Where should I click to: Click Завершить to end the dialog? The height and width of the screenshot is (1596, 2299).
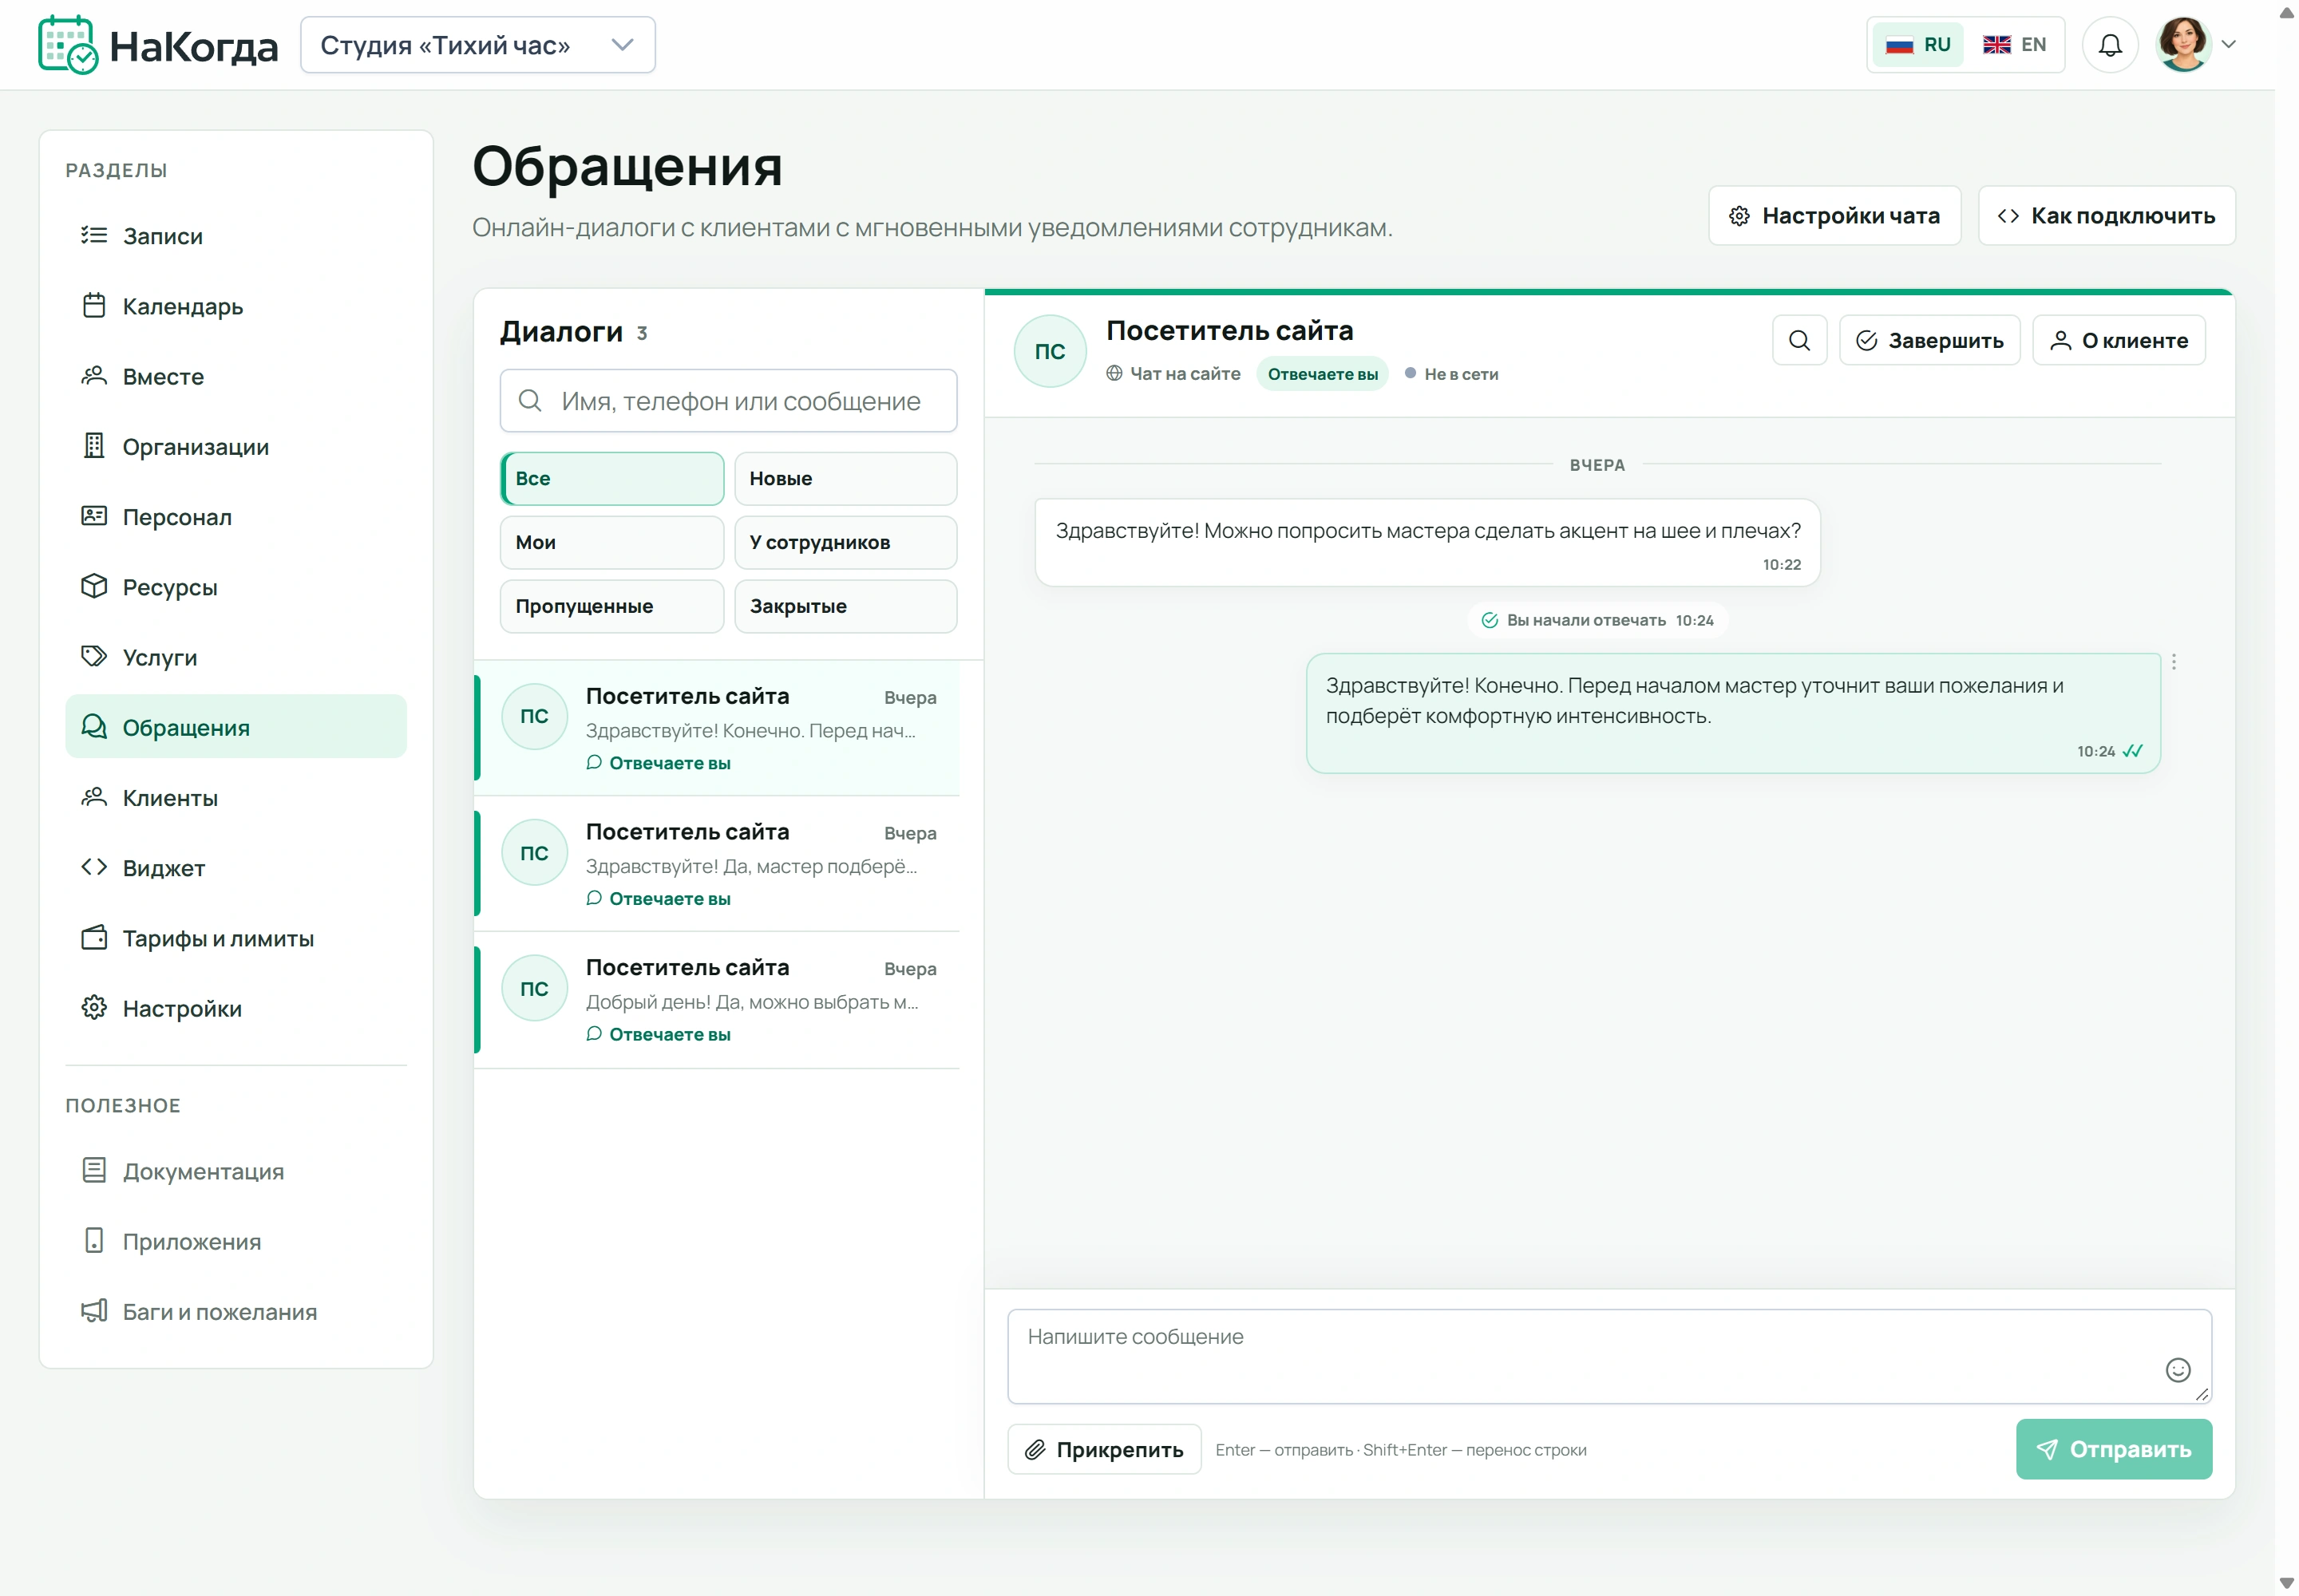pyautogui.click(x=1929, y=341)
